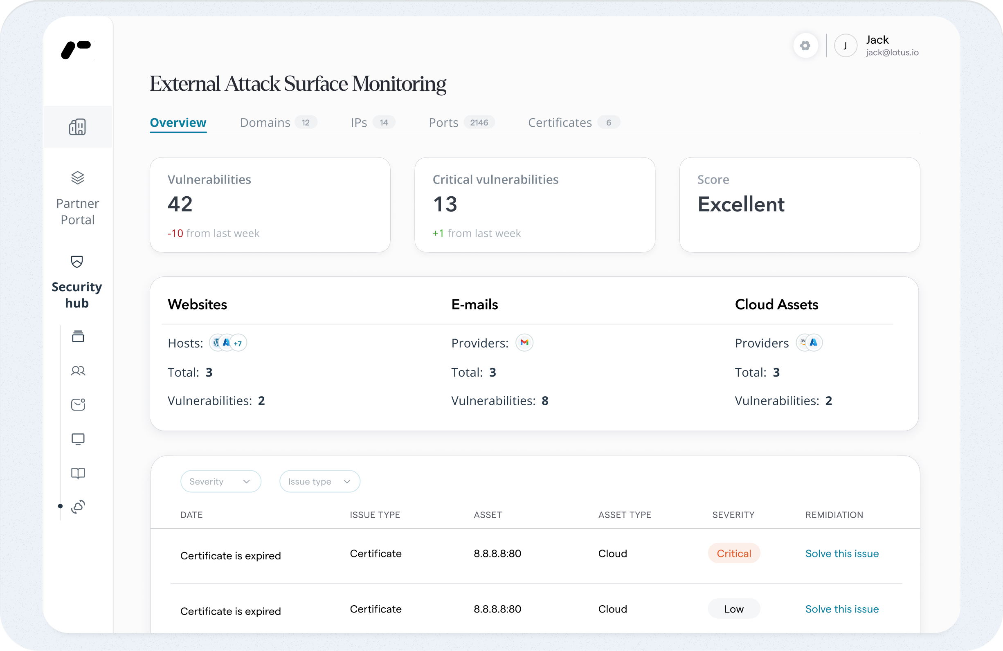Open the users group sidebar icon
1003x651 pixels.
[78, 371]
